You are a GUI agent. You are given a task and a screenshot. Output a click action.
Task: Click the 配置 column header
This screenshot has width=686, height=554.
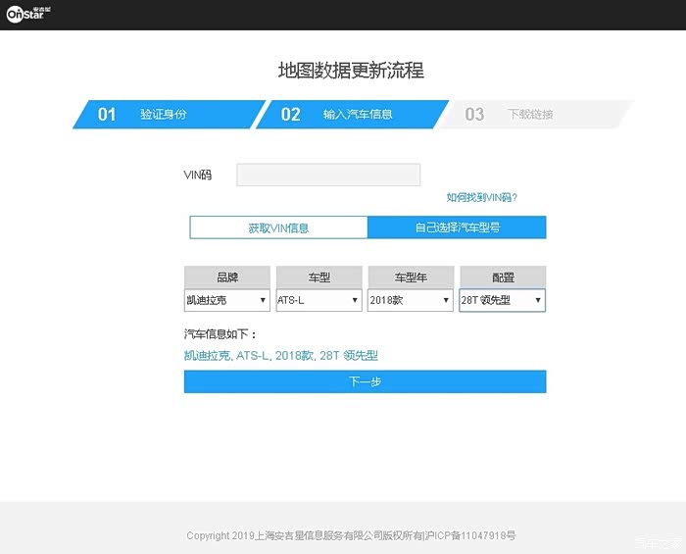[x=502, y=277]
